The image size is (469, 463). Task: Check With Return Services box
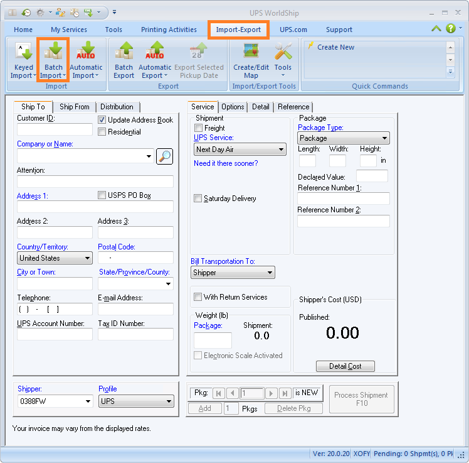pyautogui.click(x=198, y=297)
